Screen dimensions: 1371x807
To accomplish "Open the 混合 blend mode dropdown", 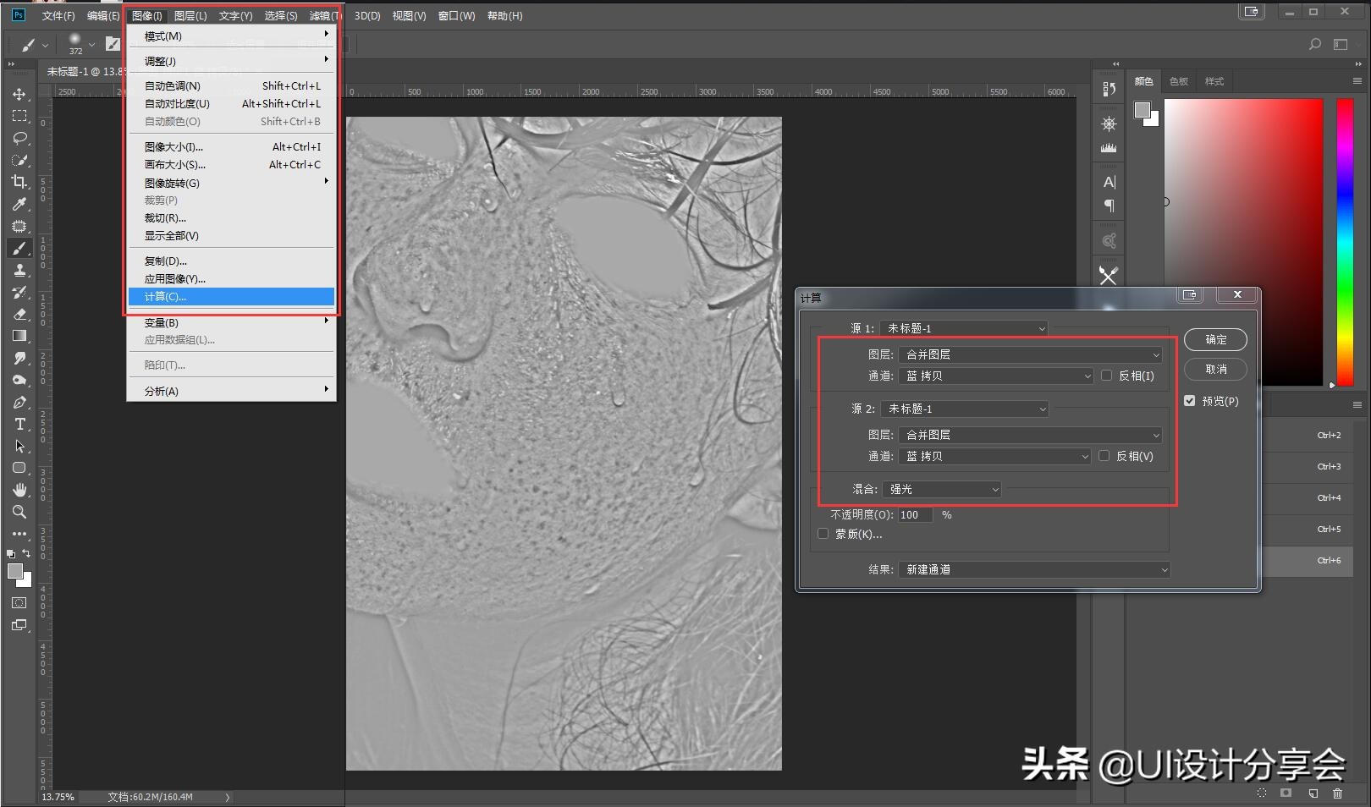I will (x=942, y=489).
